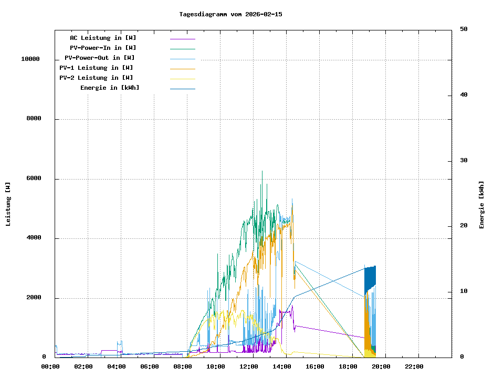Click the chart title Tagesdiagramm vom 2026-02-15
The width and height of the screenshot is (504, 378).
click(x=230, y=14)
